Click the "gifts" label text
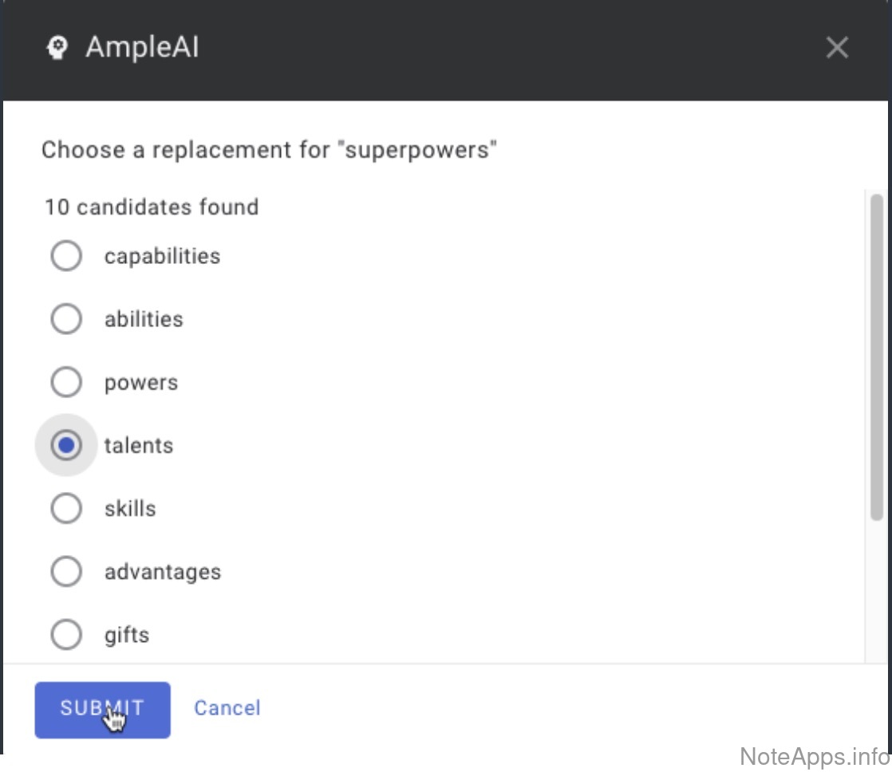This screenshot has width=892, height=772. pos(127,636)
